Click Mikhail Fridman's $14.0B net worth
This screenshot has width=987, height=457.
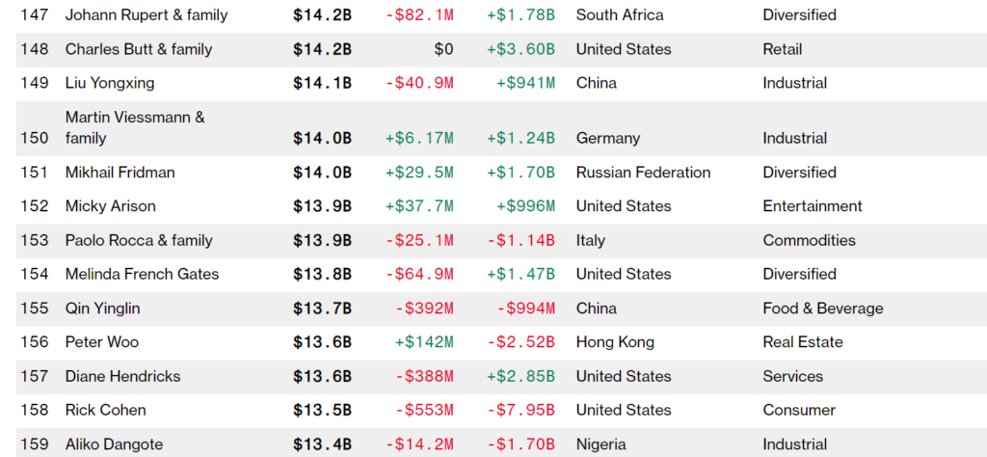[x=322, y=173]
